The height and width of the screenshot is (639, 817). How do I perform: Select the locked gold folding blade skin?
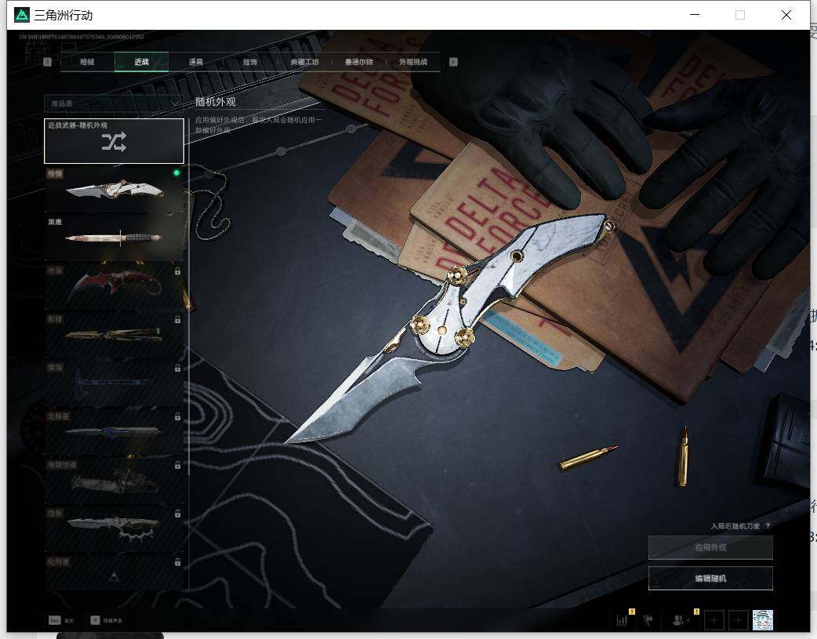(x=114, y=333)
